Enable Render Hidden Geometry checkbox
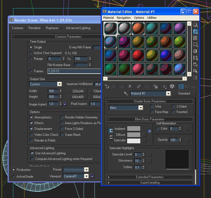 [62, 117]
